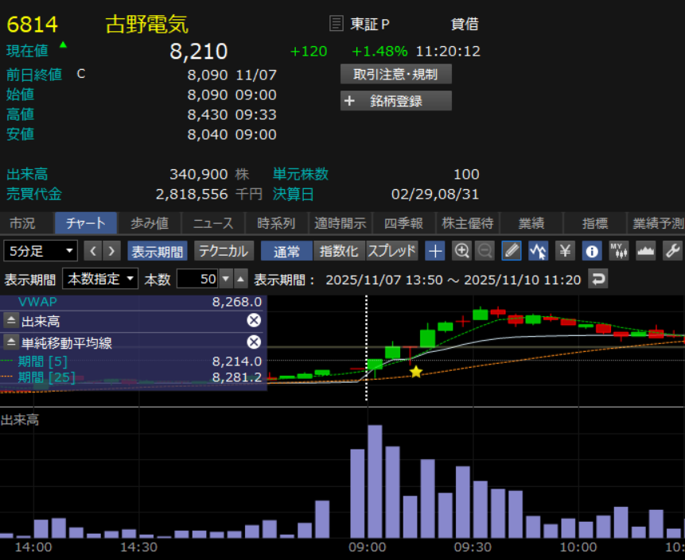Screen dimensions: 685x560
Task: Remove the 出来高 indicator with X icon
Action: [254, 321]
